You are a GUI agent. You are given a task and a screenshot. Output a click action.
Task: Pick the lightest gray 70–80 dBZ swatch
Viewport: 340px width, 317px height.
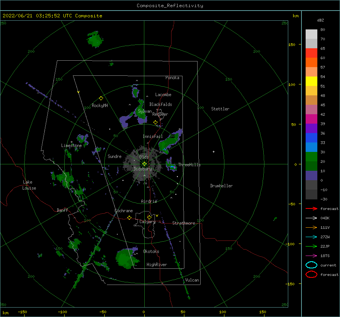[311, 34]
